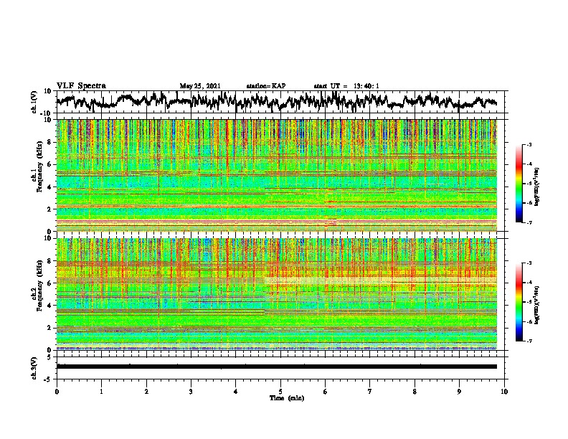Click the date text "May 25, 2021"

(200, 86)
